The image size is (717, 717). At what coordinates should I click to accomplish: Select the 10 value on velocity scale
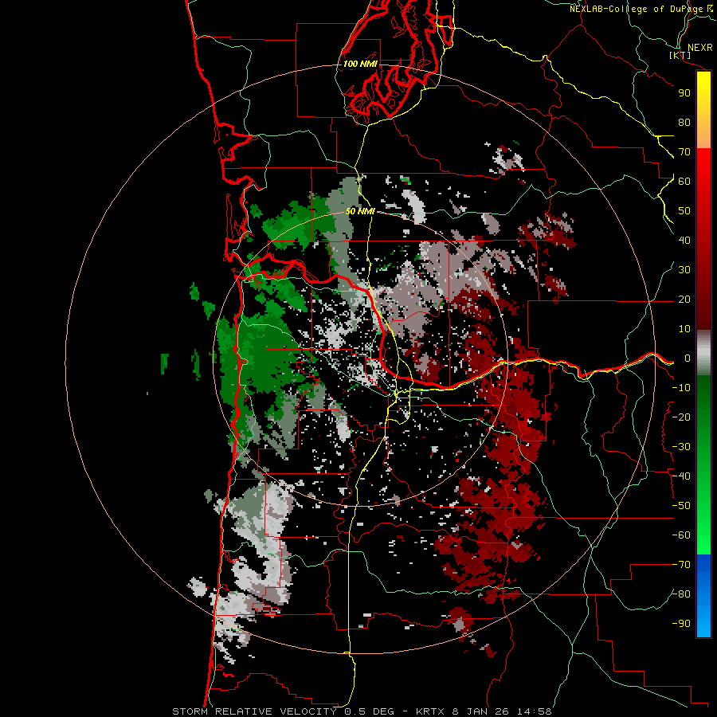pos(684,329)
